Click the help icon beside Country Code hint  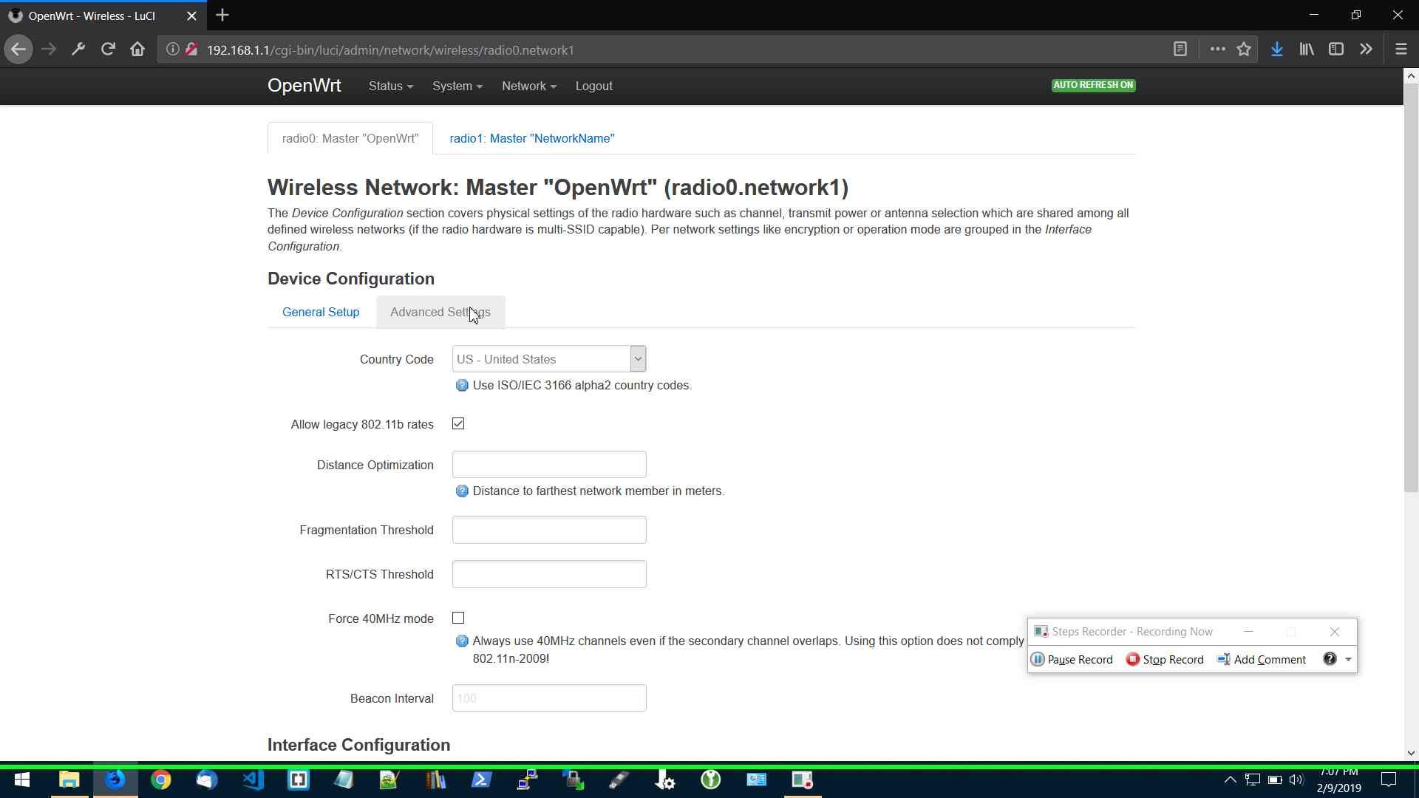(462, 385)
